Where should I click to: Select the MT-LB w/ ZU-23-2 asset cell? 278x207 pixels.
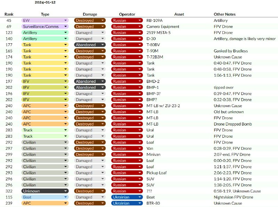tap(163, 106)
